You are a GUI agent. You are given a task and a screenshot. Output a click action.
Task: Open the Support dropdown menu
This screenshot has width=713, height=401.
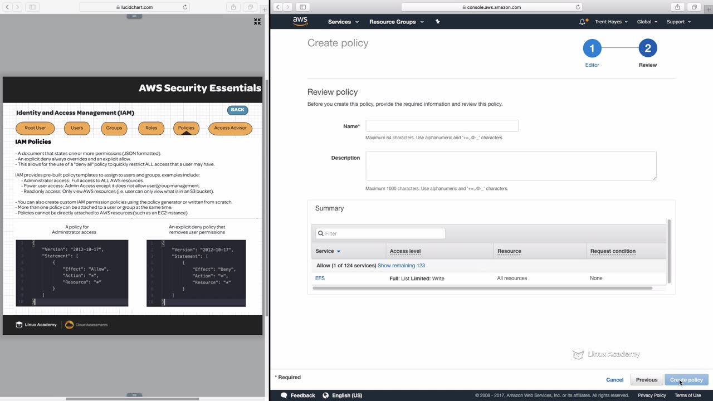[x=678, y=22]
